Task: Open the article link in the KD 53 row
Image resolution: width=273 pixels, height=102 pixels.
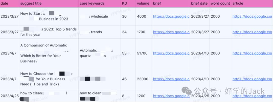Action: click(252, 53)
